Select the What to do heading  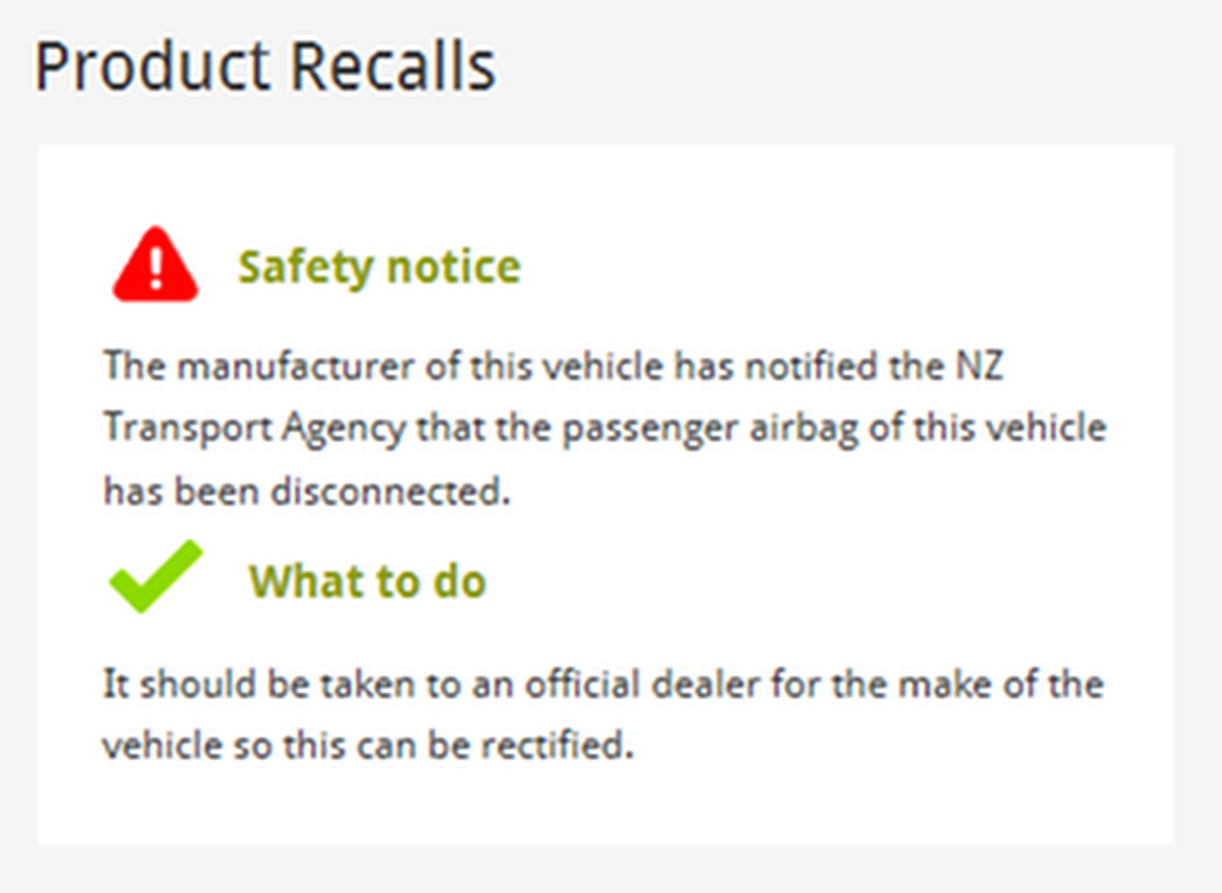click(x=367, y=581)
